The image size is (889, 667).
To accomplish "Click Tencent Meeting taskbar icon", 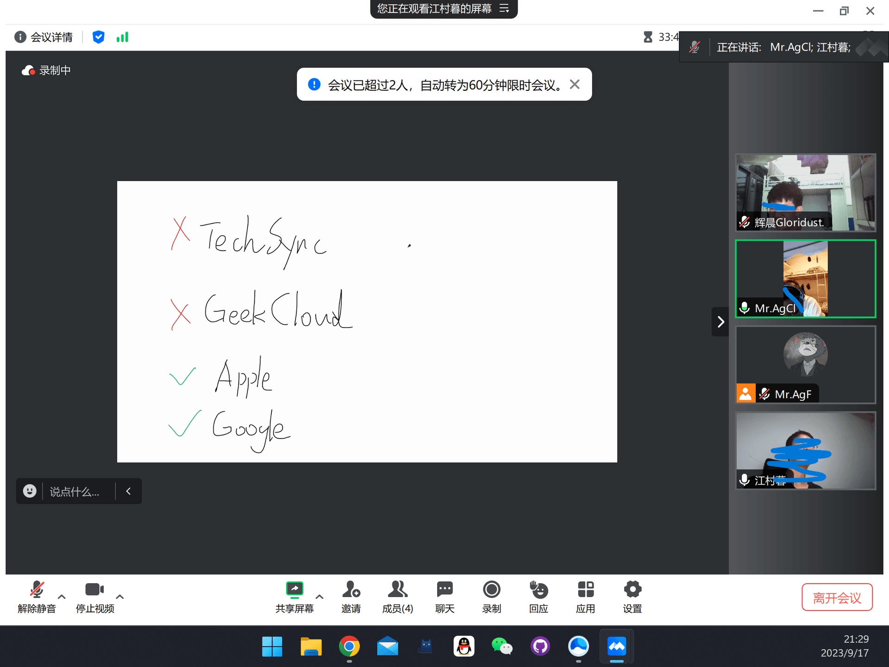I will pos(617,646).
